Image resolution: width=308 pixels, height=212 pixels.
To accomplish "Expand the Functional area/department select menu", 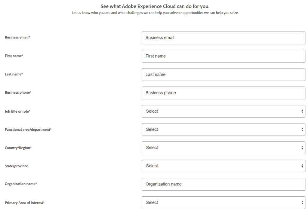I will 223,129.
